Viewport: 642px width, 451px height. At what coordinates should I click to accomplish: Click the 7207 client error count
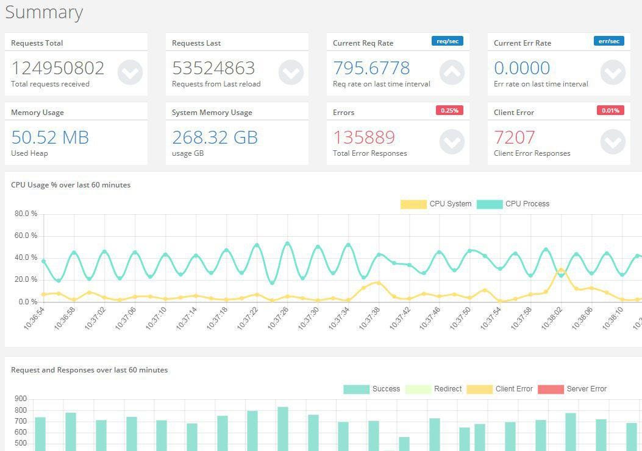click(x=514, y=138)
